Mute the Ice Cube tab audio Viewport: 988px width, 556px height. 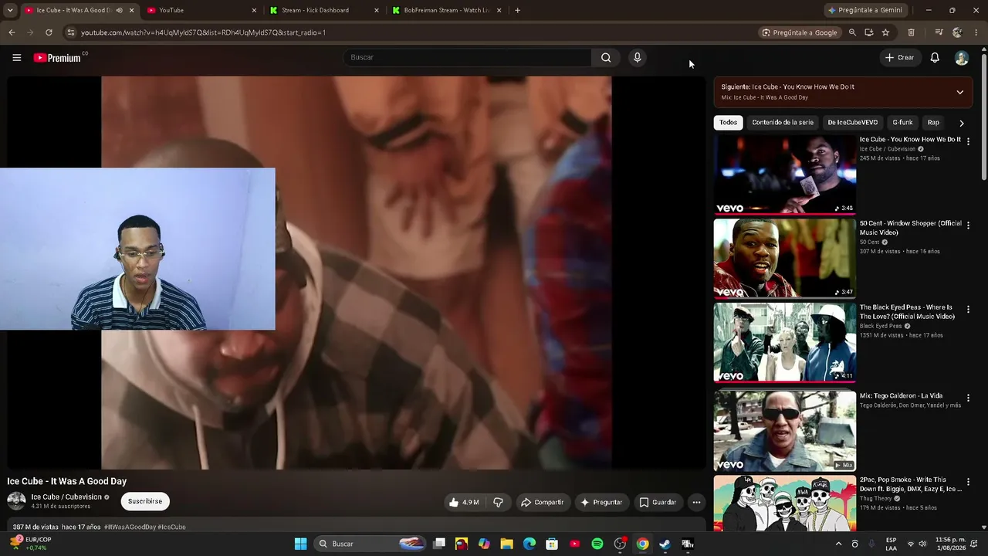point(119,10)
